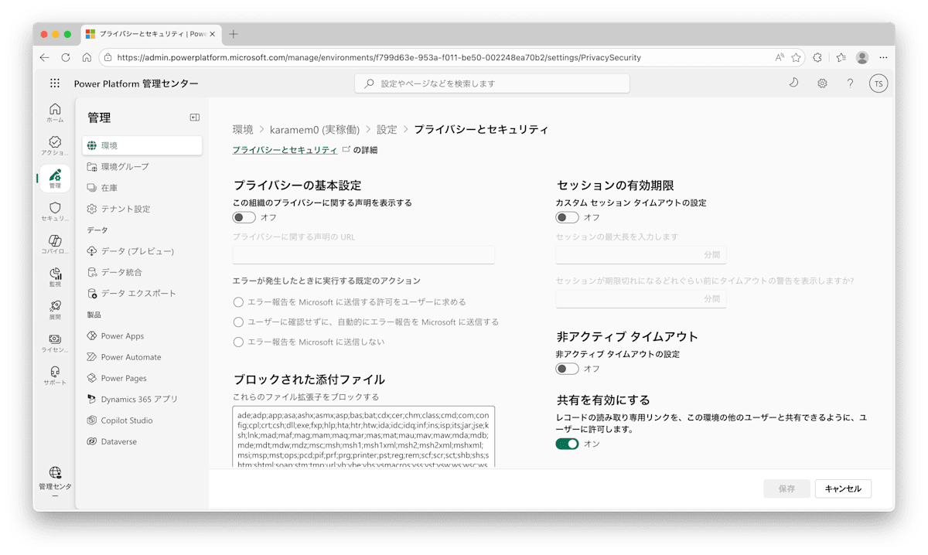The image size is (928, 555).
Task: Select the プライバシーとセキュリティ browser tab
Action: click(151, 34)
